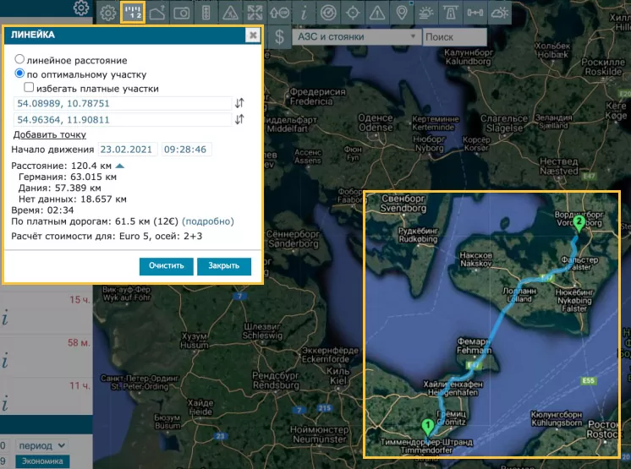Screen dimensions: 631x469
Task: Enable 'избегать платные участки' checkbox
Action: [x=30, y=88]
